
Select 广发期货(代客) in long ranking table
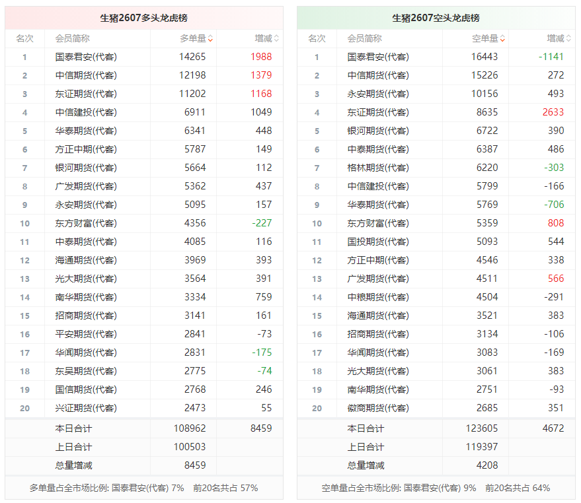[x=86, y=186]
